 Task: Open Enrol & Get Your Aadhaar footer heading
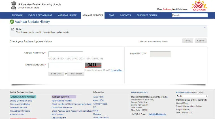tap(23, 97)
